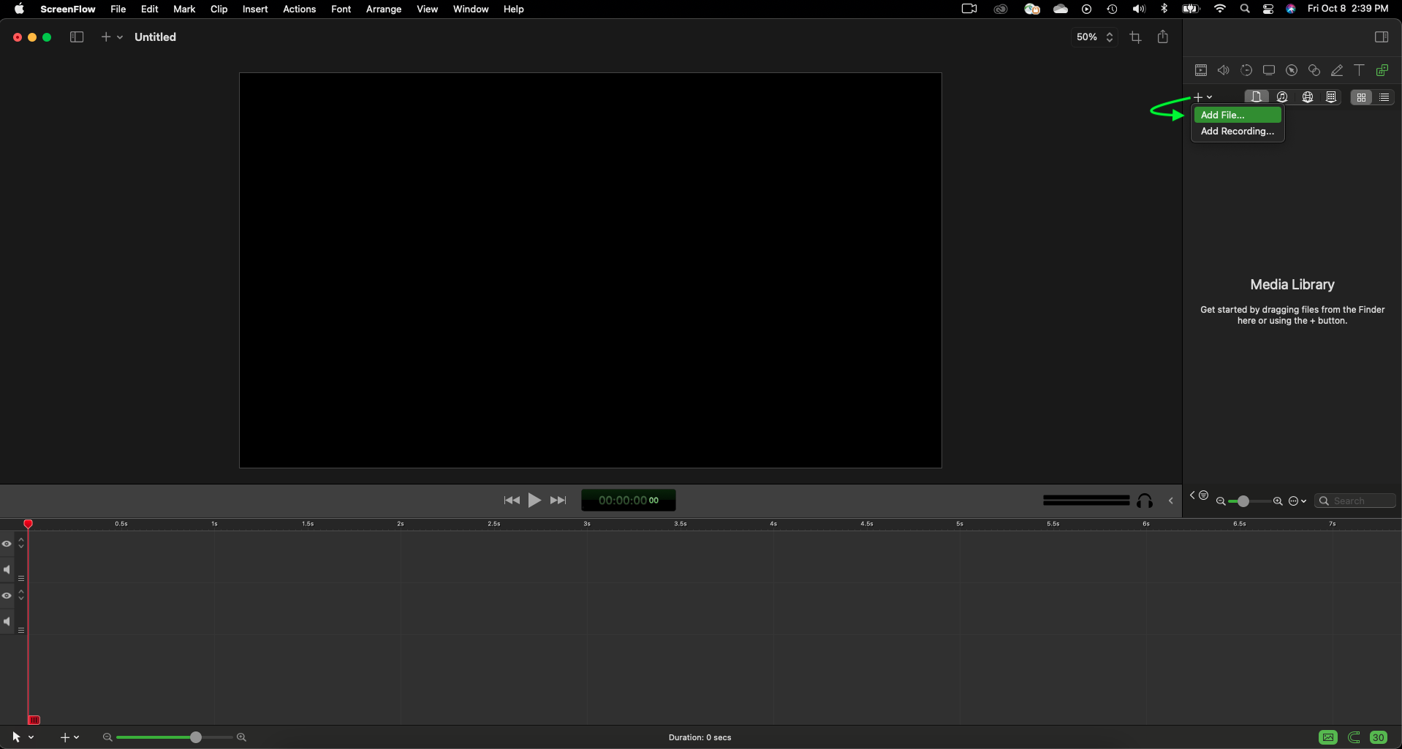Click the media library Search field
Viewport: 1402px width, 749px height.
click(x=1355, y=501)
